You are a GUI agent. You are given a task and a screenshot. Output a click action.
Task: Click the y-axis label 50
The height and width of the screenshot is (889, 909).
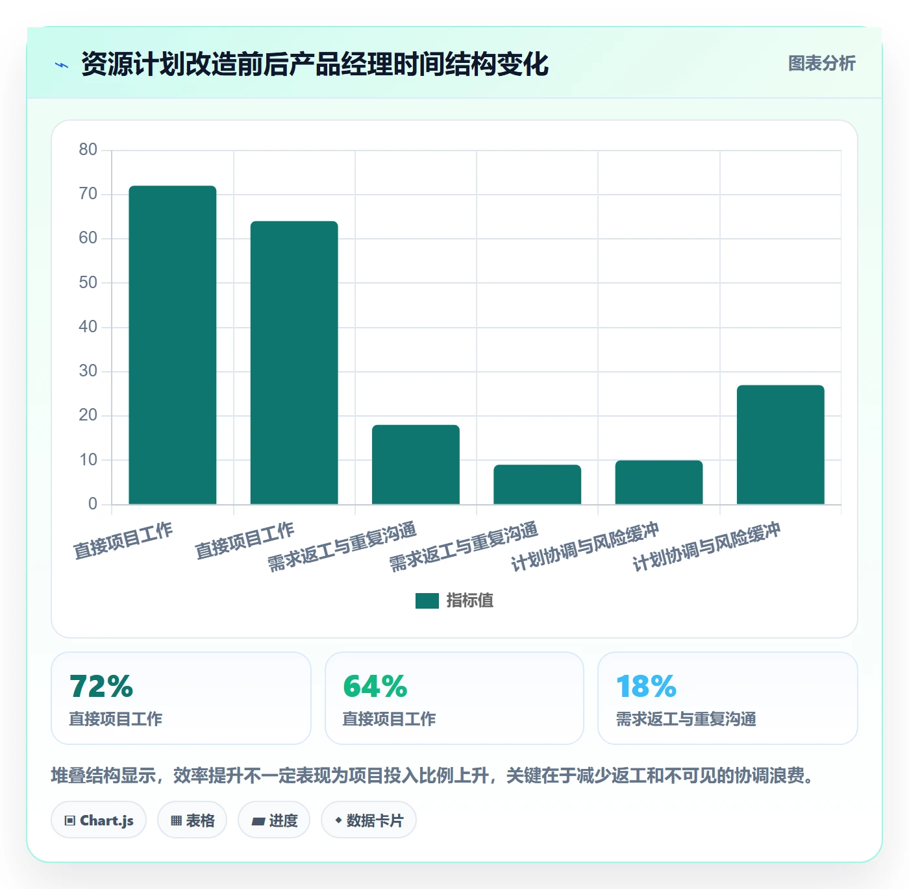tap(88, 283)
